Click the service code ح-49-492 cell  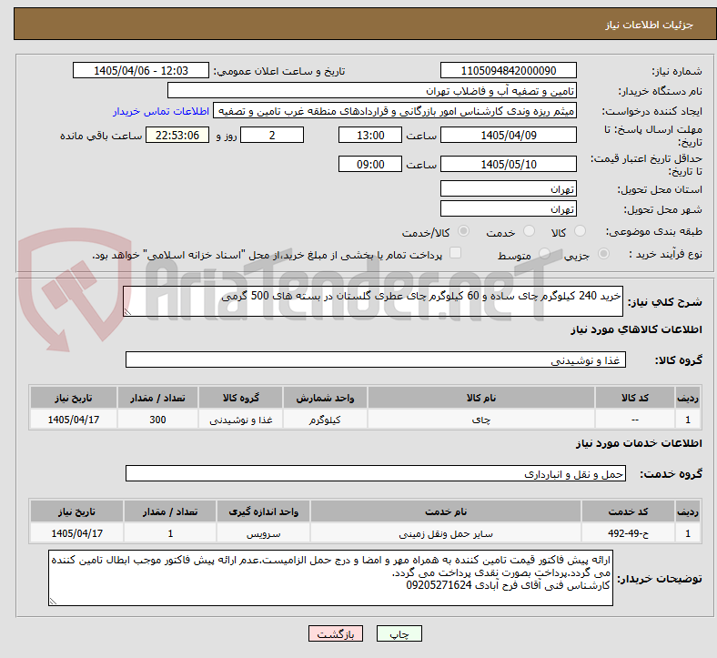tap(628, 532)
